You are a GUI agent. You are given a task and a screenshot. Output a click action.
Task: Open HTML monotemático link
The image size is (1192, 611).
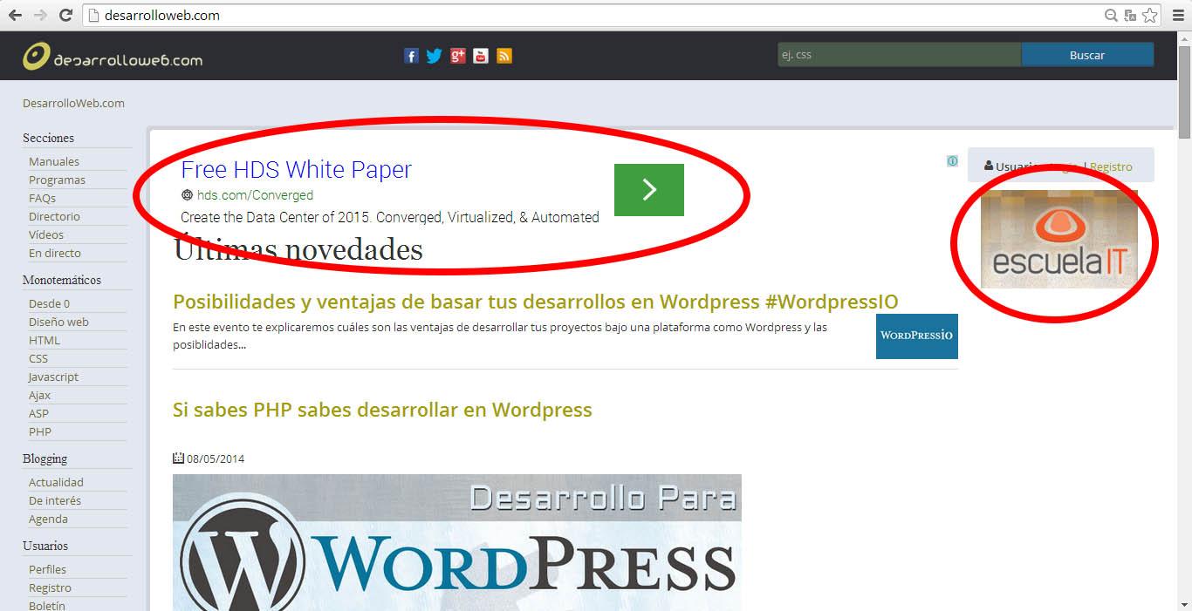pos(45,340)
